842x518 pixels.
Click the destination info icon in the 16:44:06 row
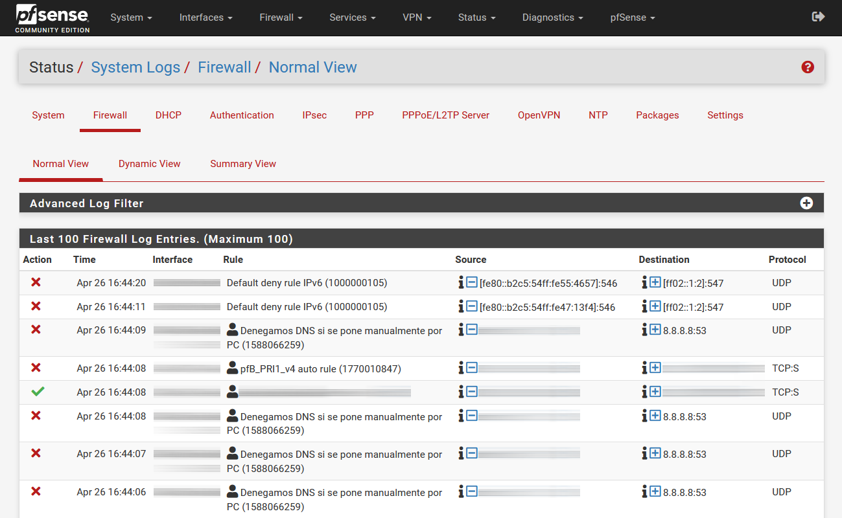click(644, 491)
